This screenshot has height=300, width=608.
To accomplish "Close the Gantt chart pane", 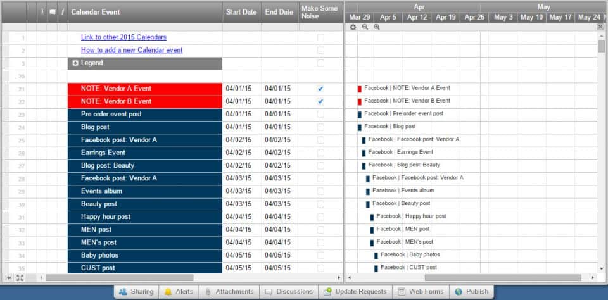I will (600, 27).
